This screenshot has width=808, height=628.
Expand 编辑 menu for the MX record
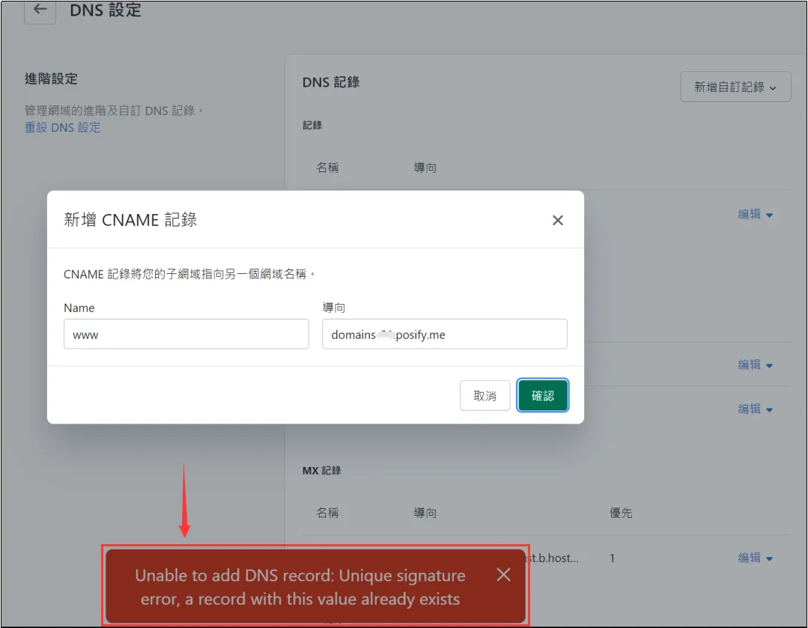point(755,558)
